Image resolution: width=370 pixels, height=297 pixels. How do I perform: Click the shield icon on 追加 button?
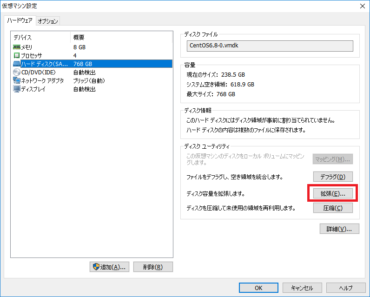[96, 267]
